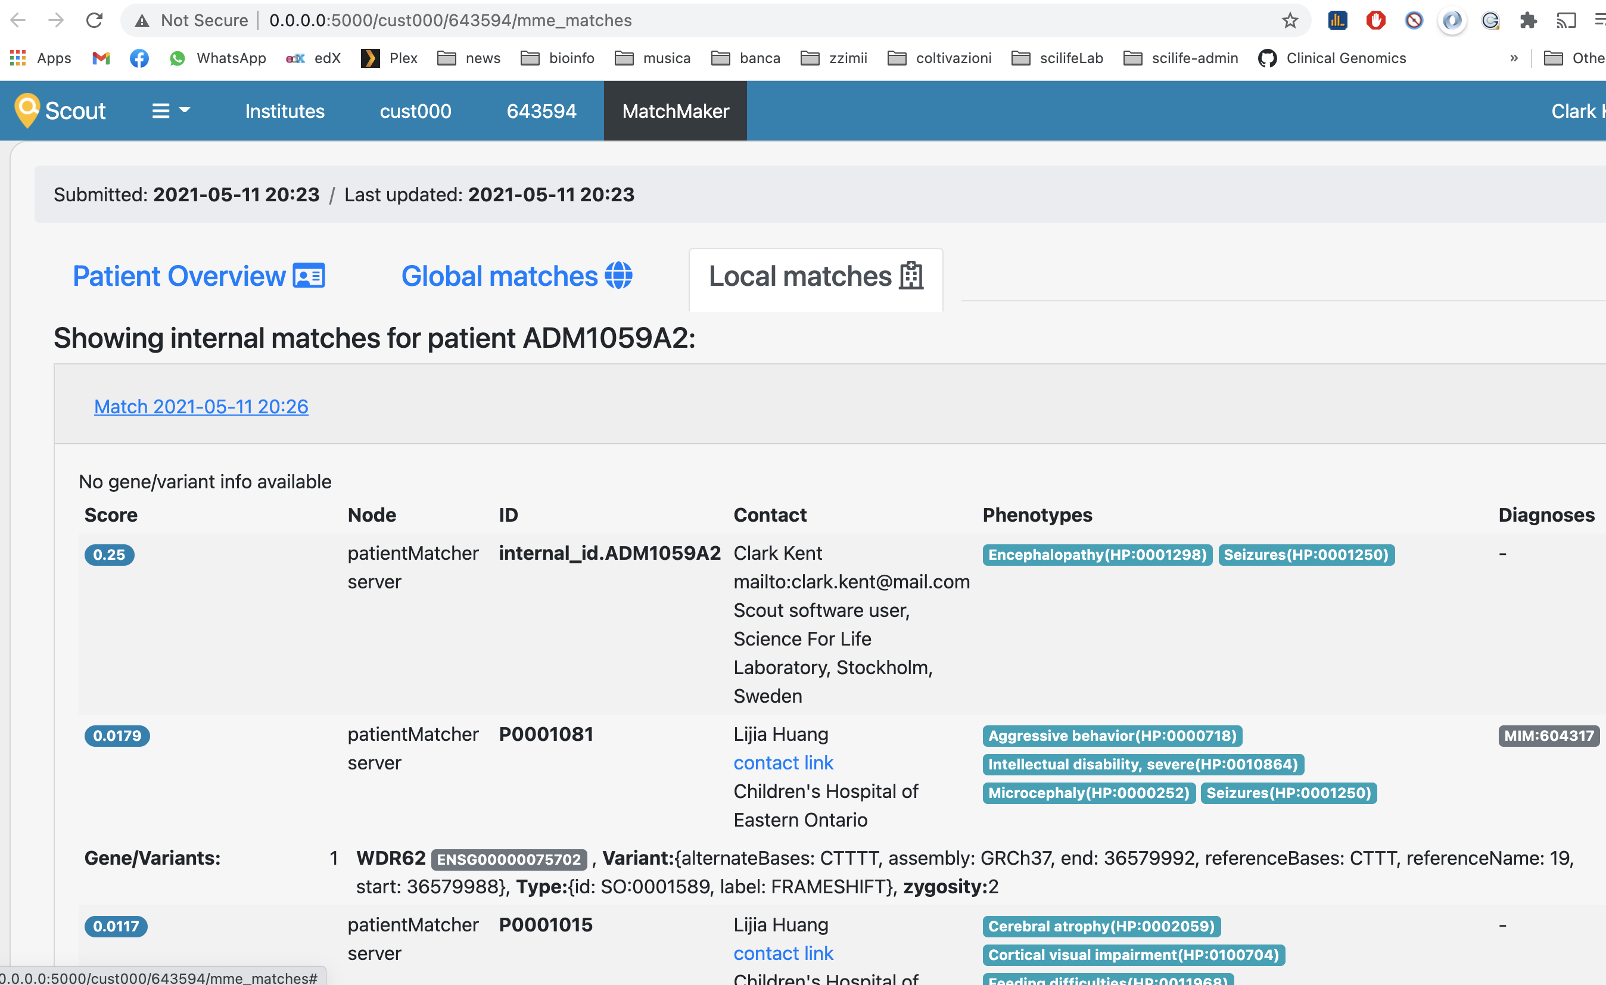Go to Institutes in the navbar
This screenshot has height=985, width=1606.
click(x=285, y=111)
